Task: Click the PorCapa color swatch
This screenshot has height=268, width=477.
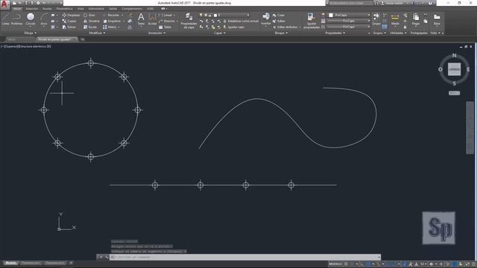Action: [x=331, y=15]
